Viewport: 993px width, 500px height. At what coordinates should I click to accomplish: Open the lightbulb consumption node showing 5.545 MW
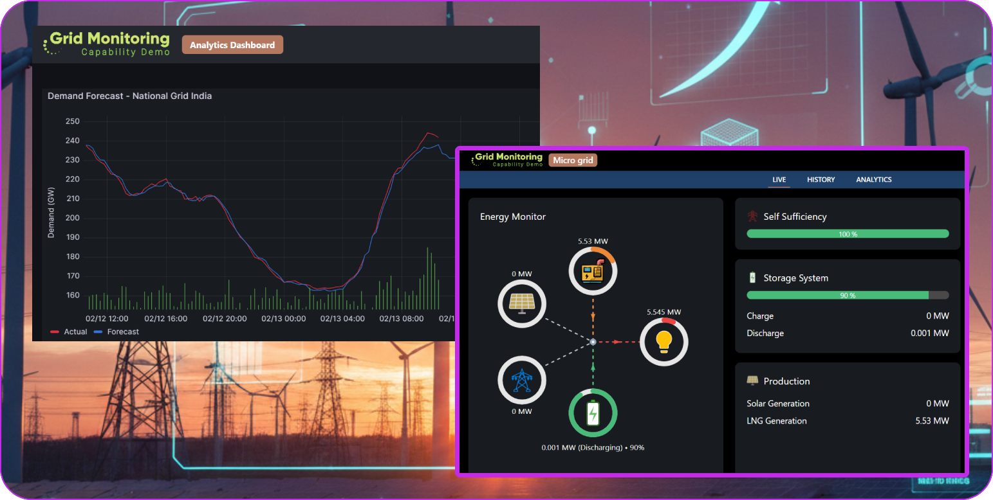coord(664,341)
